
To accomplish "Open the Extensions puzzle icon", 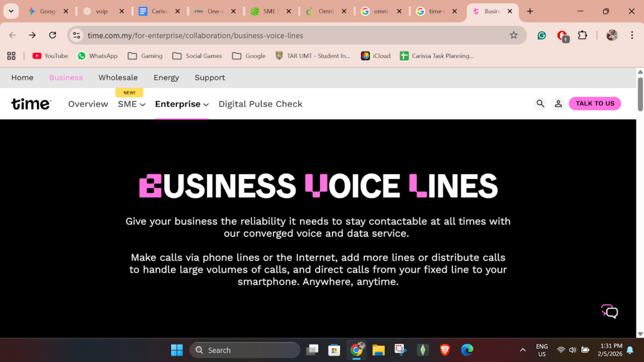I will [582, 35].
